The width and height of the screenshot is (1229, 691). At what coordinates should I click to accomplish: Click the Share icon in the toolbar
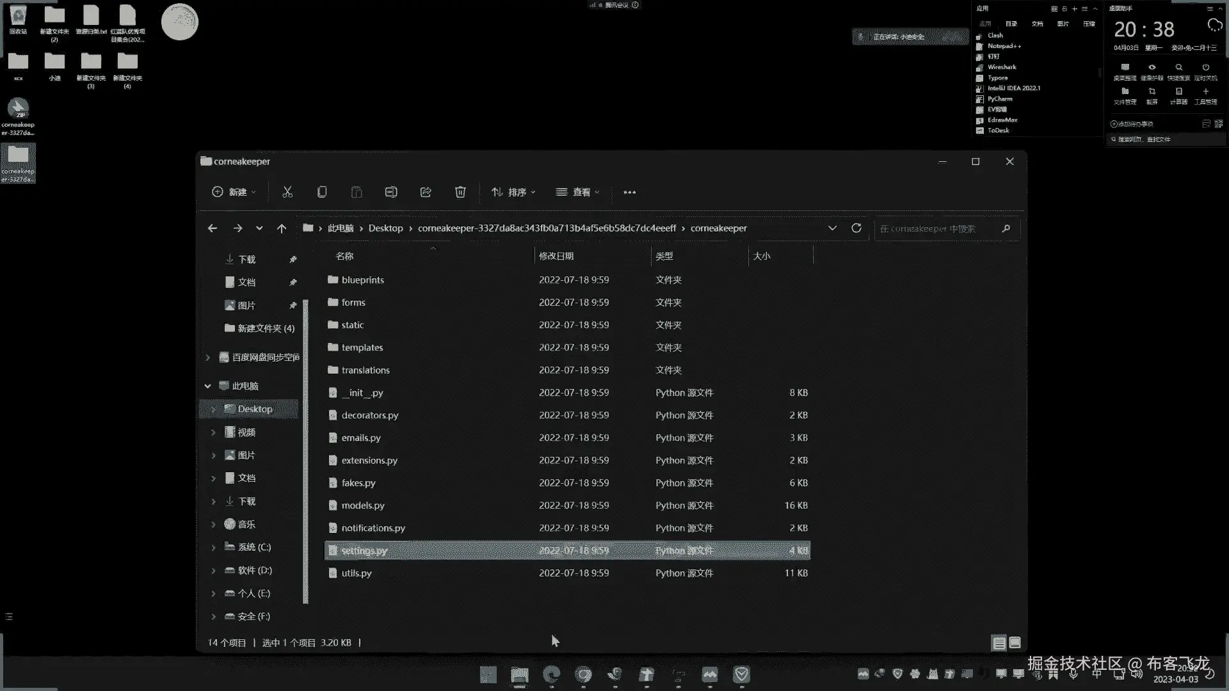(426, 192)
